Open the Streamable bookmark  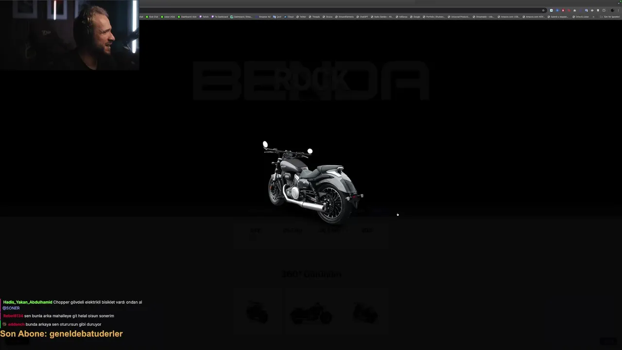coord(484,17)
